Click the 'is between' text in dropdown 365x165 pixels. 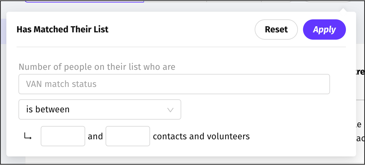(48, 109)
